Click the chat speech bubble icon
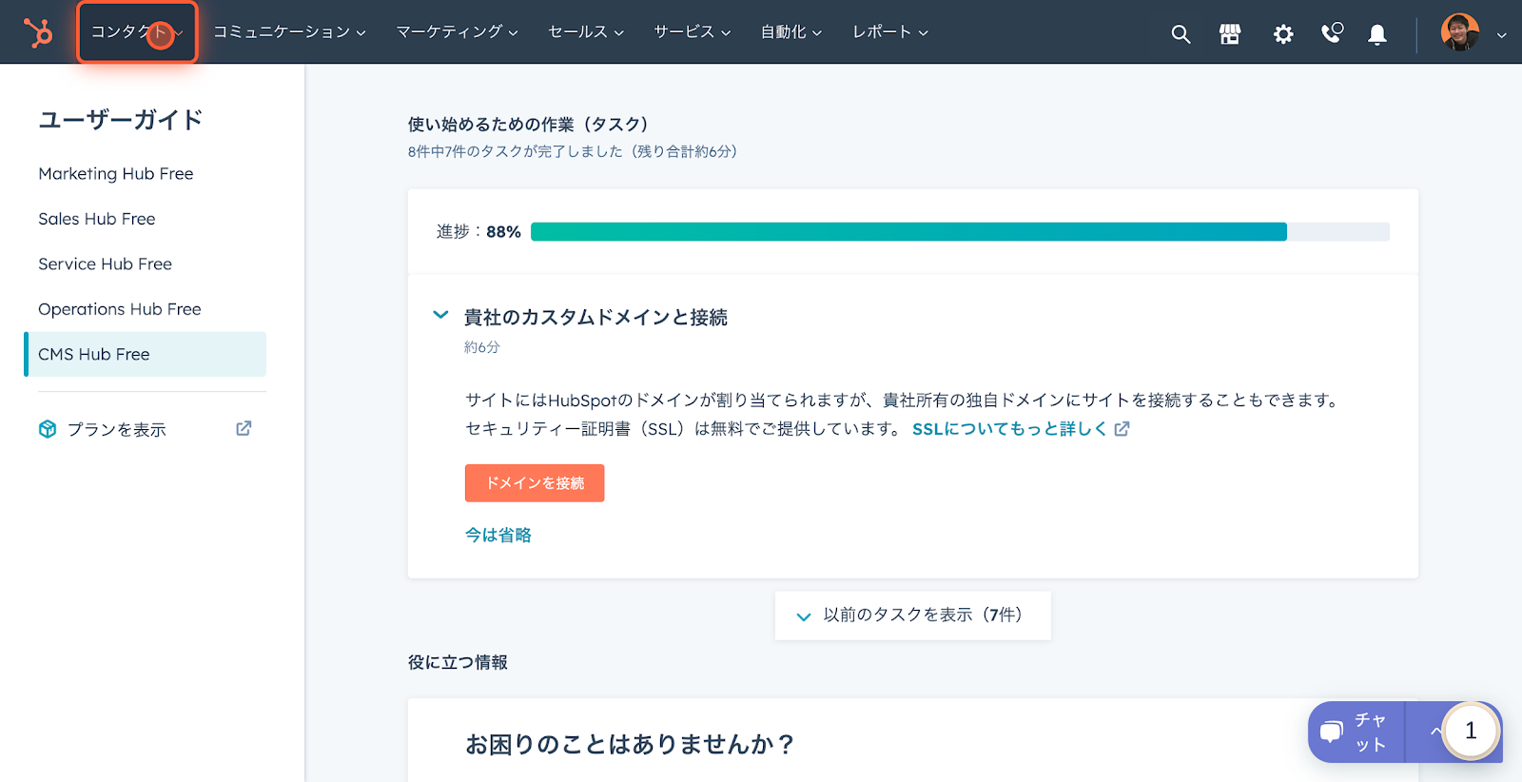 point(1332,732)
